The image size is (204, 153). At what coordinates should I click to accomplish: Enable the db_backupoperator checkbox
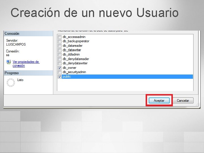(59, 41)
